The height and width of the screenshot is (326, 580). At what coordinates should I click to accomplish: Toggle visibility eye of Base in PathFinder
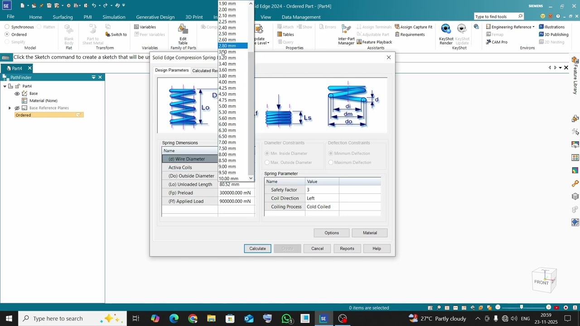[17, 93]
